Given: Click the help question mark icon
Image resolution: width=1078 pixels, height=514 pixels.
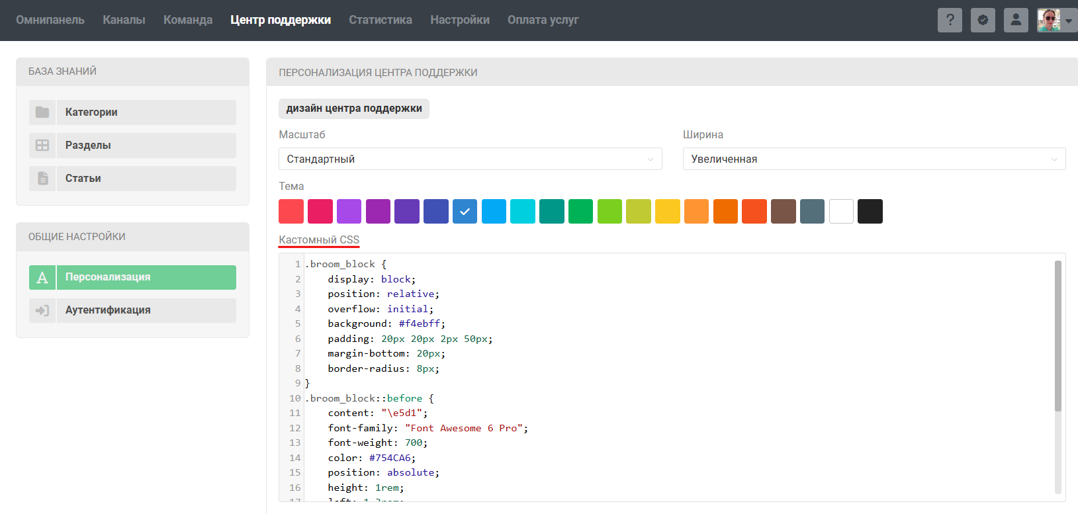Looking at the screenshot, I should click(x=950, y=20).
